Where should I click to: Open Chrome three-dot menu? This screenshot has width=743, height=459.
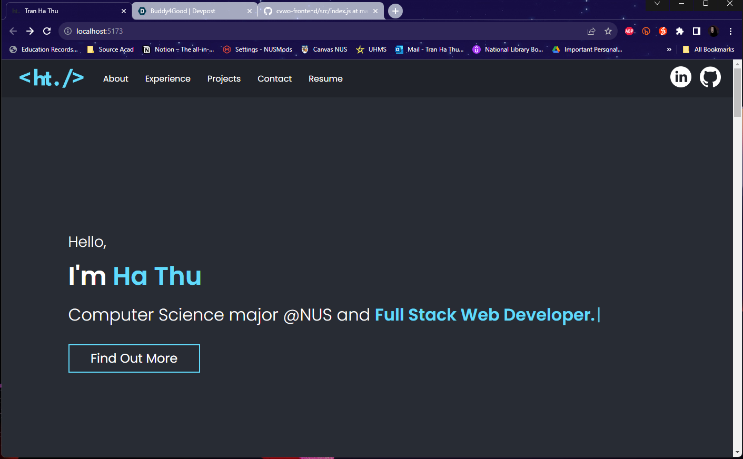coord(730,31)
